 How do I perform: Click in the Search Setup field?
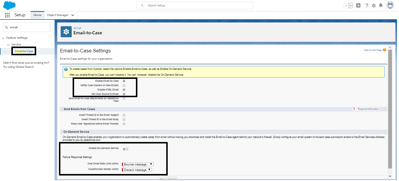195,6
